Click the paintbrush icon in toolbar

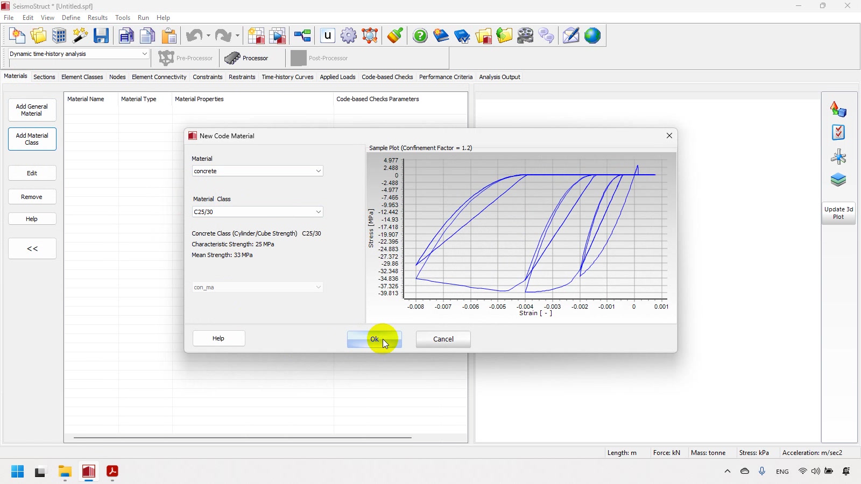[395, 36]
